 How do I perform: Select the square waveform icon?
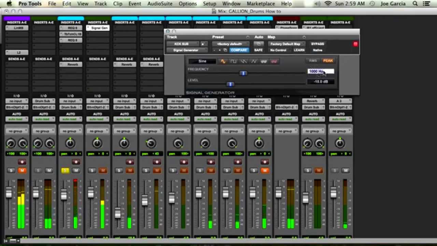click(233, 61)
